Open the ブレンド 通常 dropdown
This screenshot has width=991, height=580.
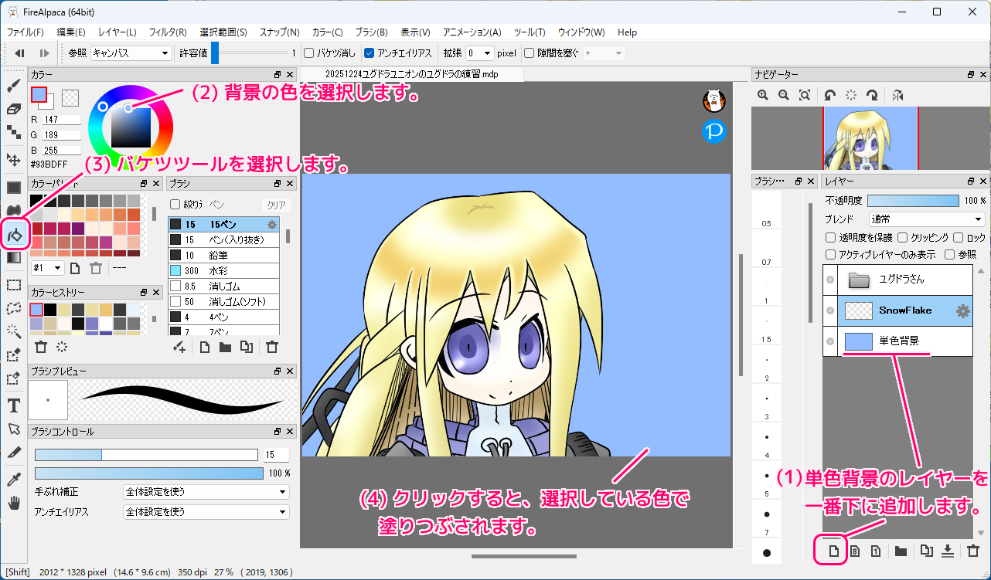point(926,219)
